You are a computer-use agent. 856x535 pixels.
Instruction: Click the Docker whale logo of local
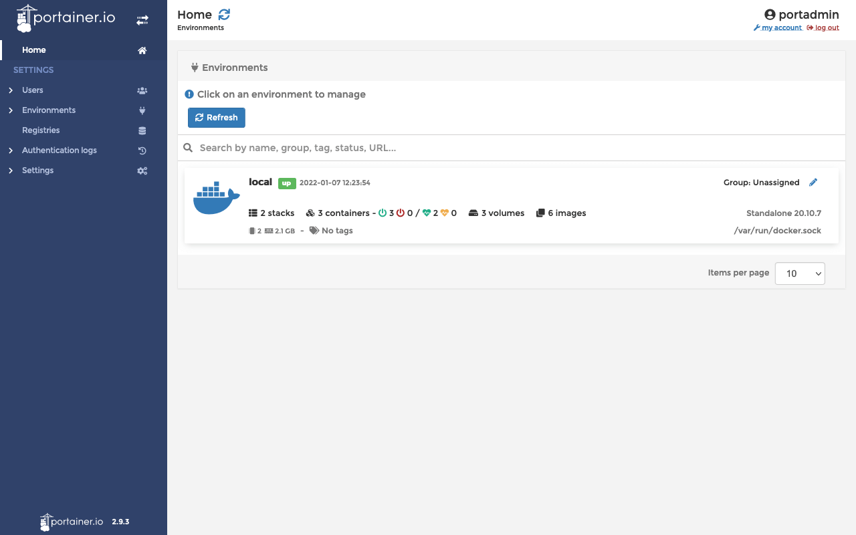(216, 198)
